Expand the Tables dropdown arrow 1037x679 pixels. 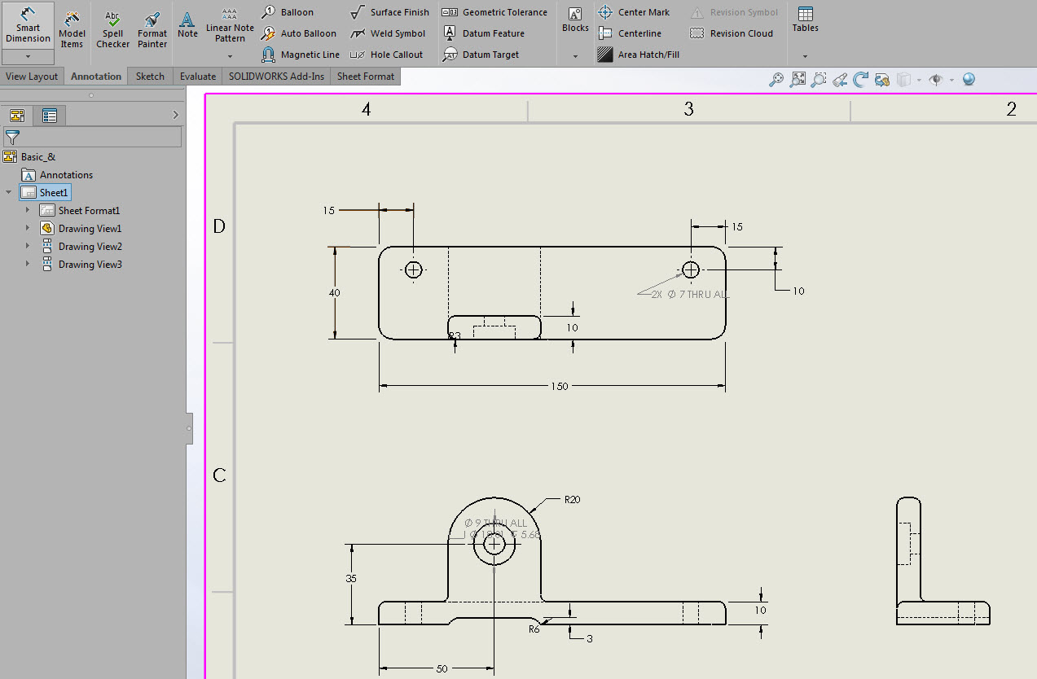click(805, 56)
